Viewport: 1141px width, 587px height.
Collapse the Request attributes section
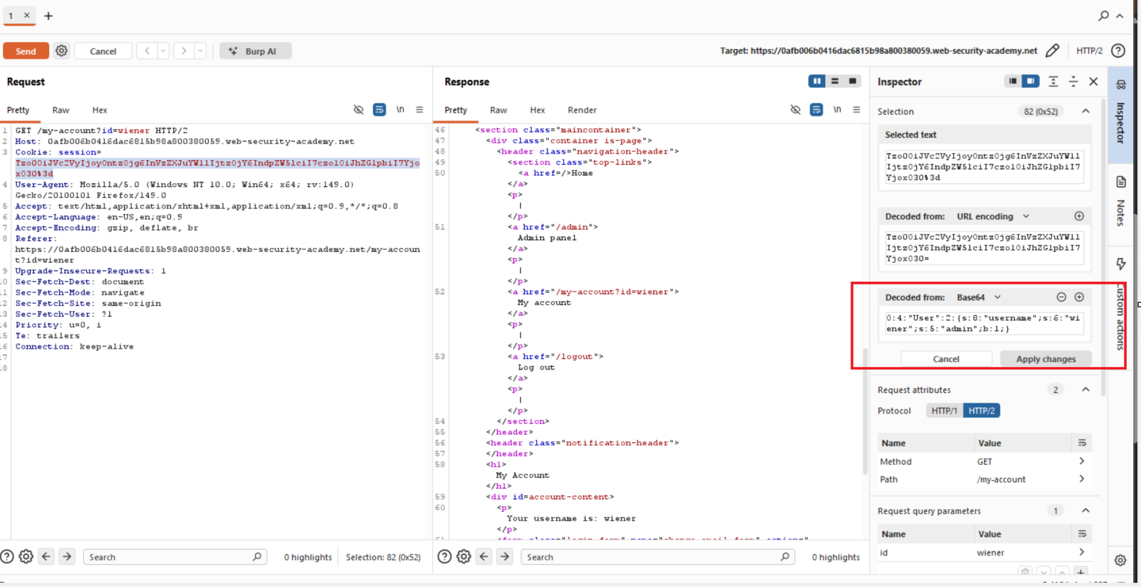[x=1086, y=390]
